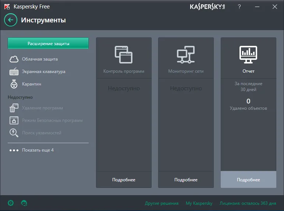Expand the list with Показать еще 4
The image size is (284, 211).
tap(32, 150)
